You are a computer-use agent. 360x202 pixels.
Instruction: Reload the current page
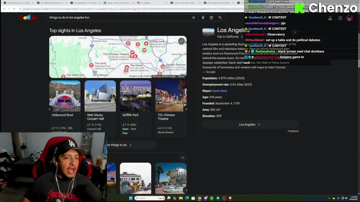14,9
